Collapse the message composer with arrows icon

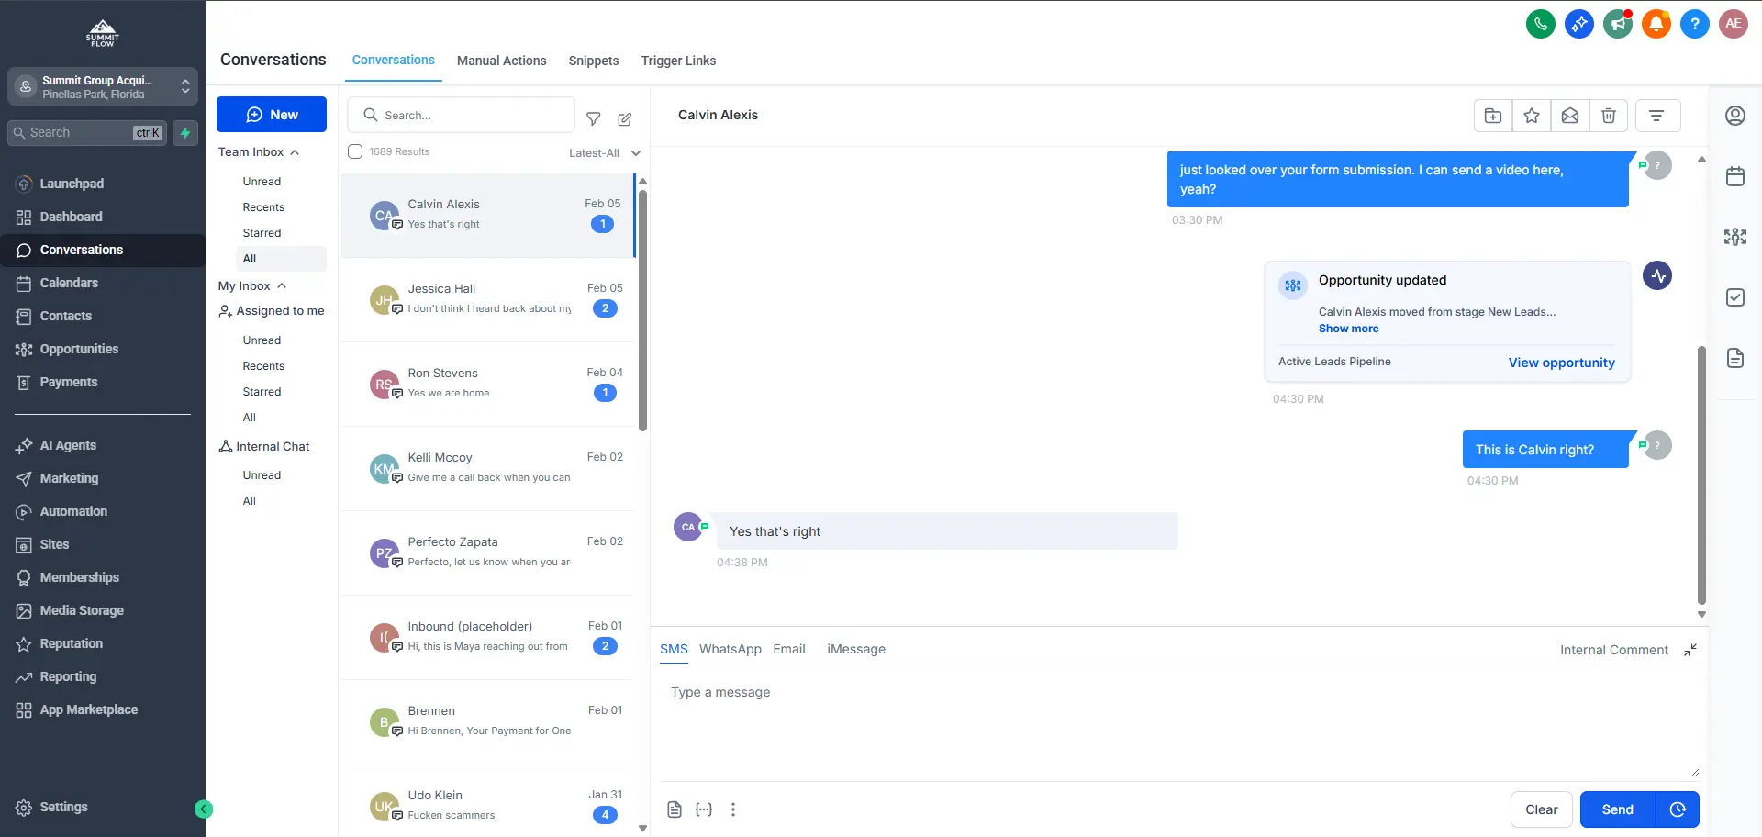[1690, 650]
